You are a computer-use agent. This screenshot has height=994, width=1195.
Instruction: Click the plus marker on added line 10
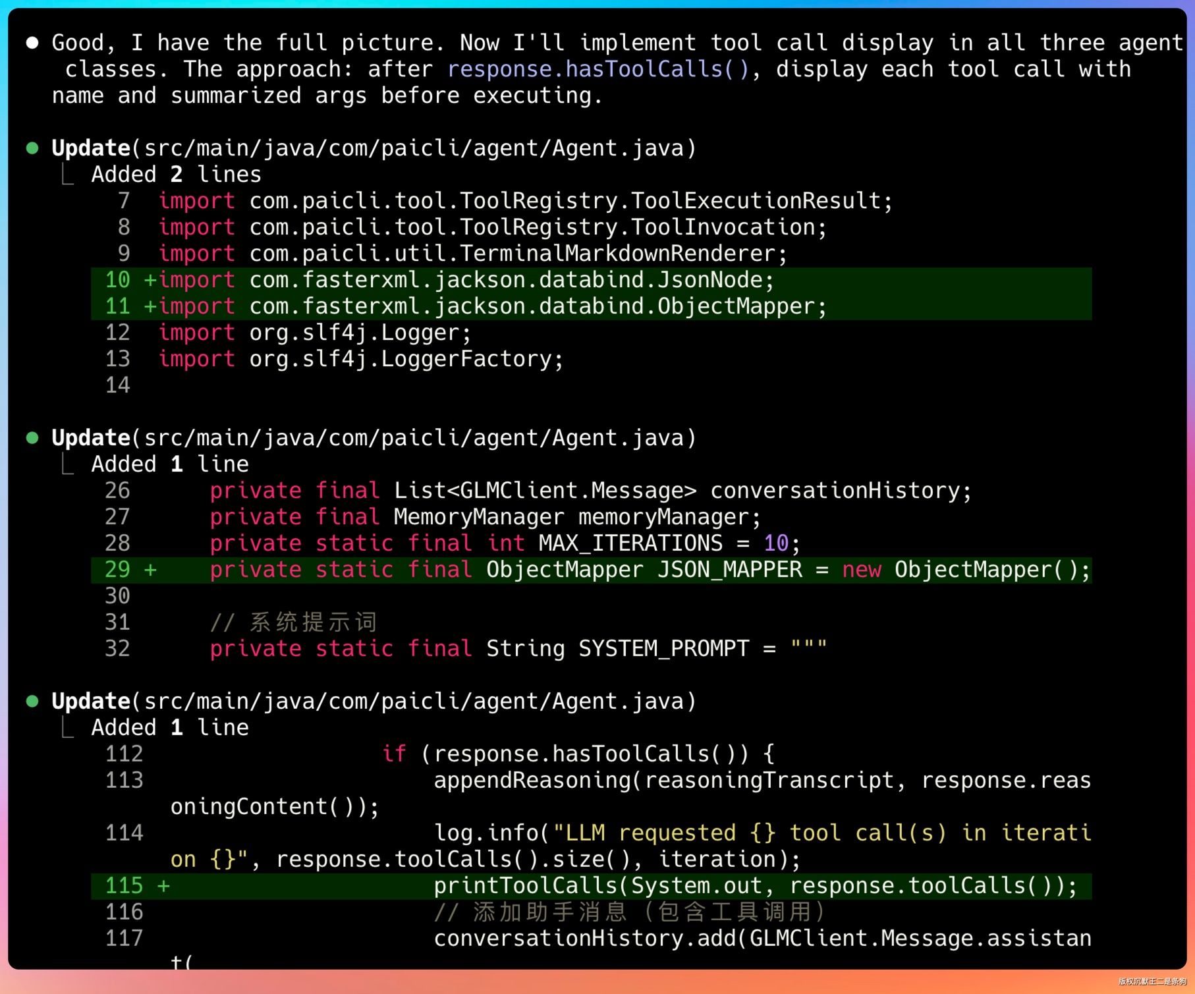pos(150,280)
